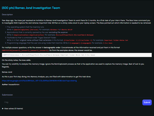Click the Submission section heading
The image size is (154, 116).
coord(8,95)
